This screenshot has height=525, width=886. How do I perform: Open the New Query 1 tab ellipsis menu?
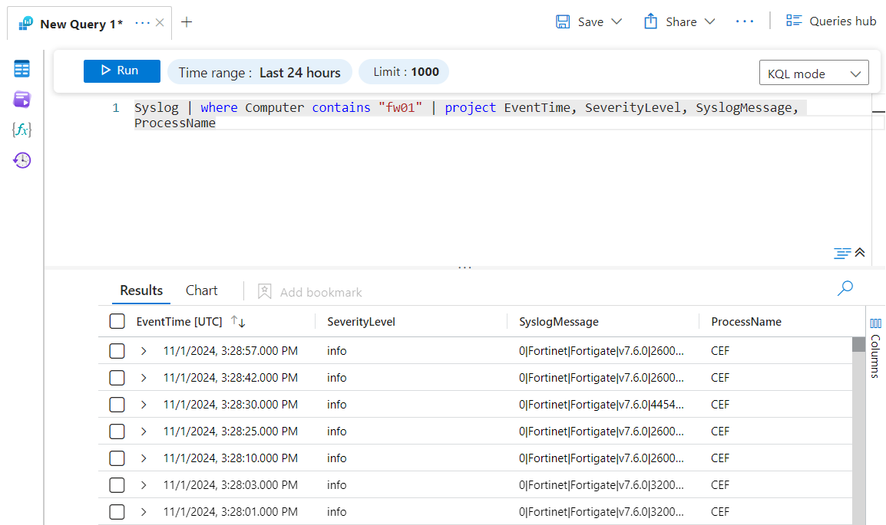[142, 23]
